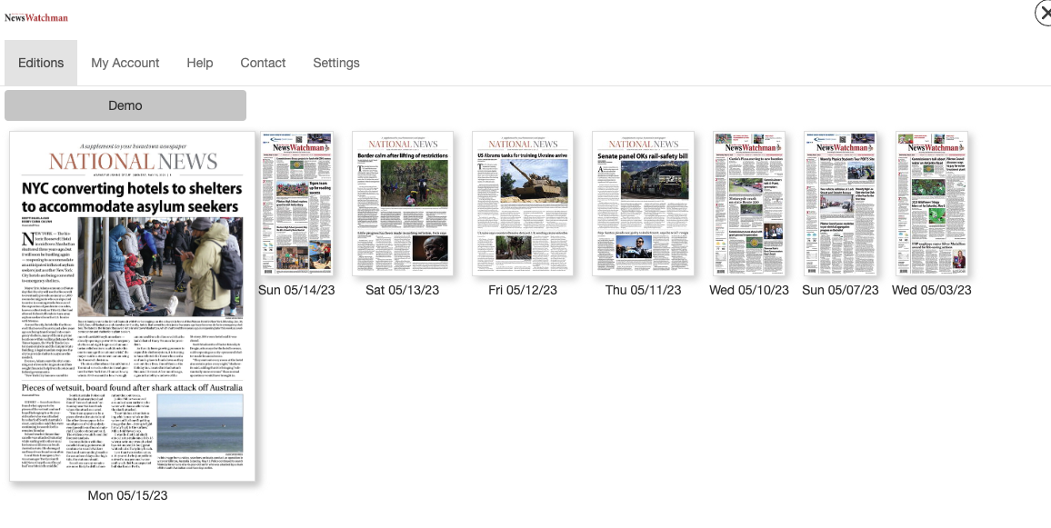
Task: Click the News Watchman logo
Action: [36, 17]
